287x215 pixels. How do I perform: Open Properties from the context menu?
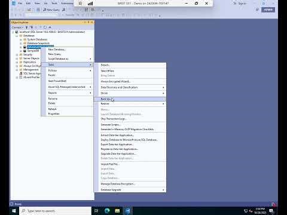(x=67, y=114)
